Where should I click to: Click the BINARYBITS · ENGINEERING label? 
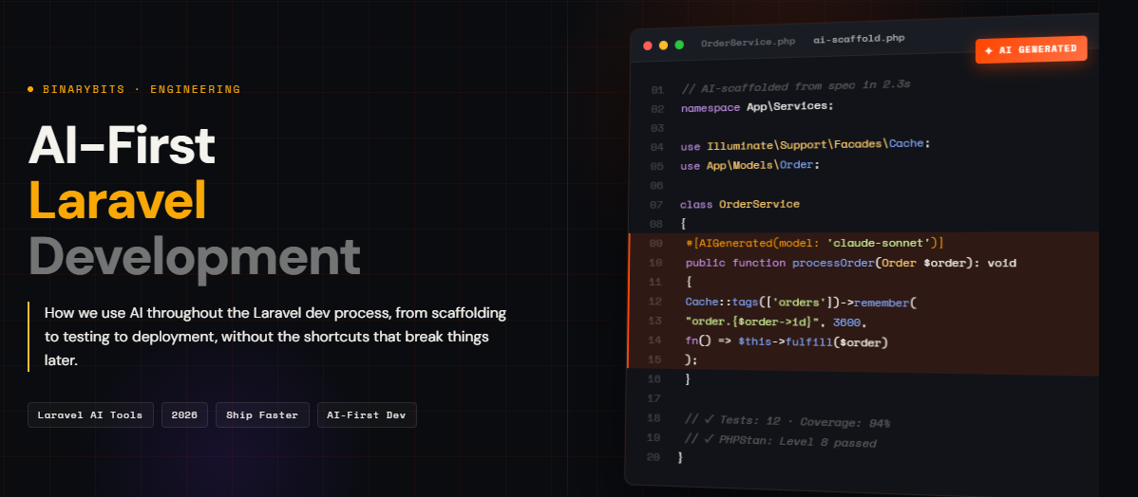(142, 90)
